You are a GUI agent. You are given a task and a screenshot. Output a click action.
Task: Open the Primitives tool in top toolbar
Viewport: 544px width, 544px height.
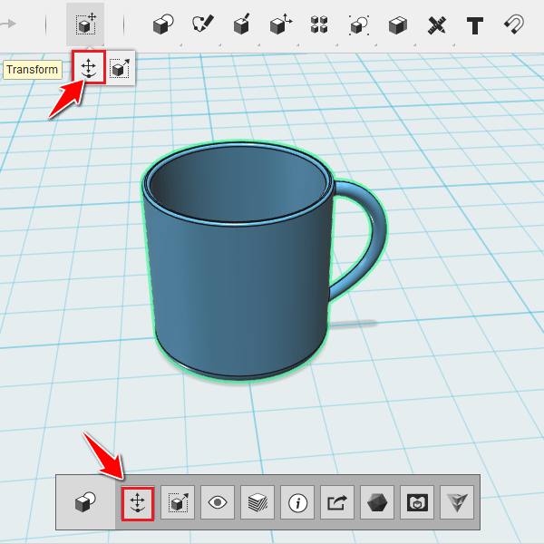[x=163, y=24]
